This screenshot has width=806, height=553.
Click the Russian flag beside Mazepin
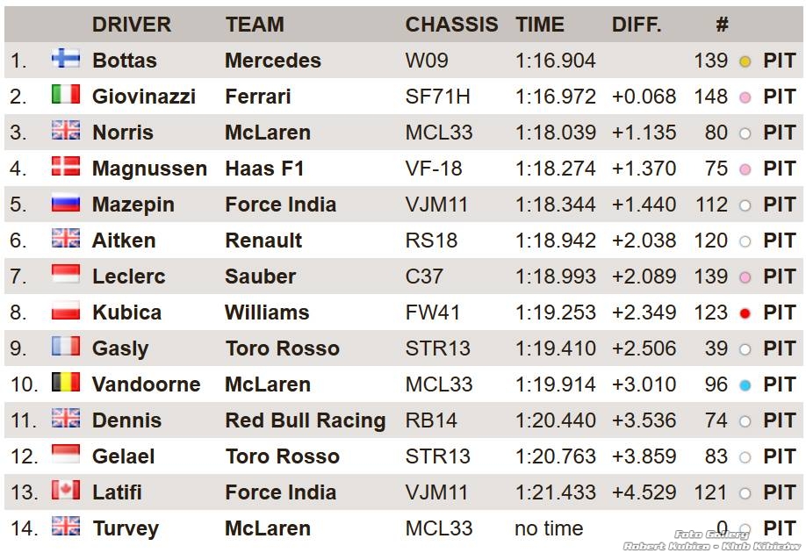click(x=66, y=203)
